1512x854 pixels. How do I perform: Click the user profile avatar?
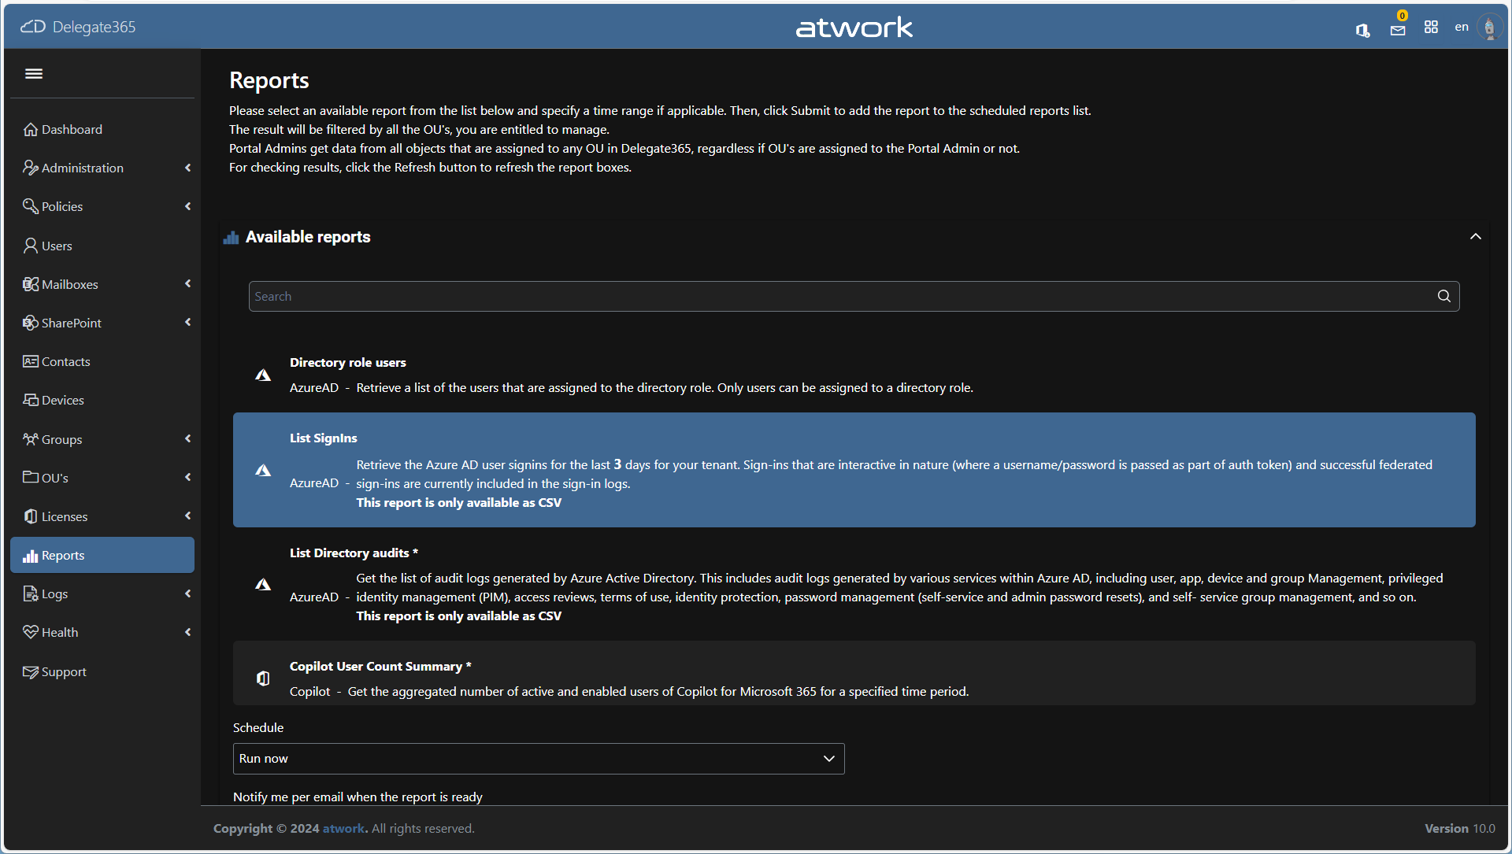[1489, 28]
